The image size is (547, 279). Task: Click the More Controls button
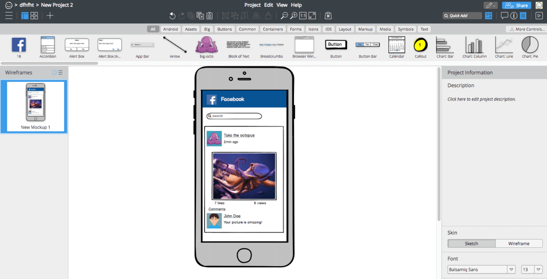(526, 29)
